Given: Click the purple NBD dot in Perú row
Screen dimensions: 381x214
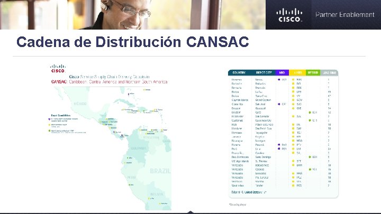Looking at the screenshot, I should 279,148.
